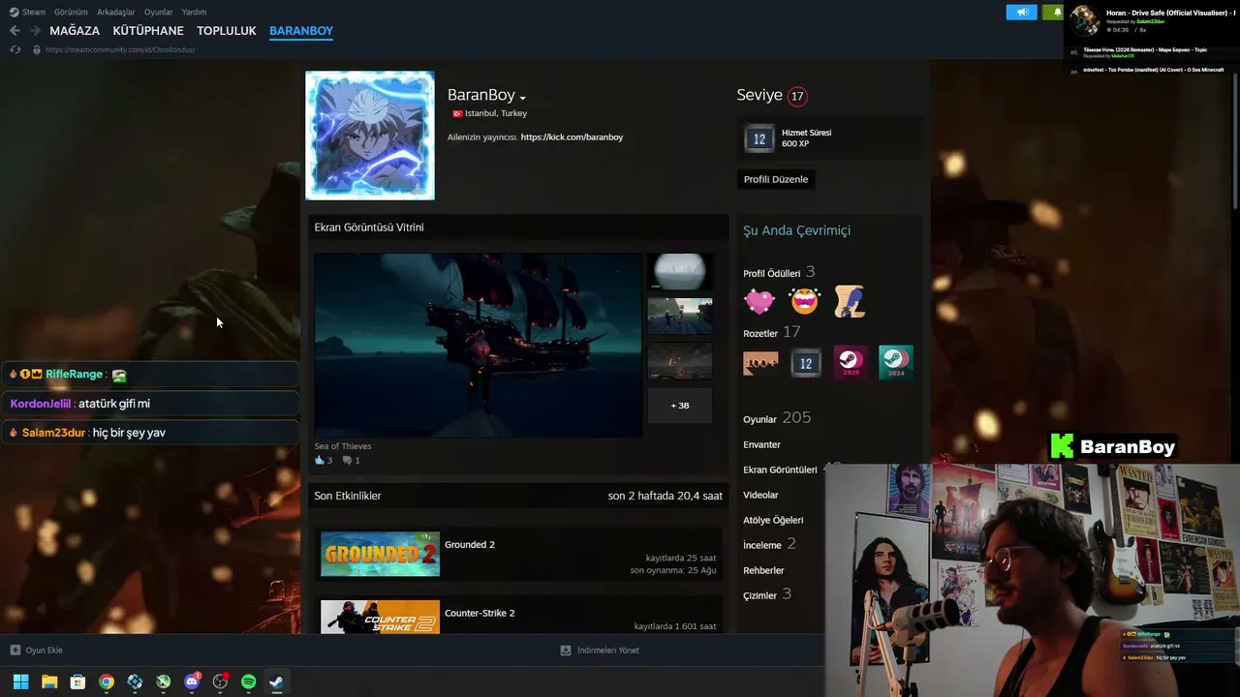Open the Atölye Öğeleri link

pyautogui.click(x=773, y=520)
